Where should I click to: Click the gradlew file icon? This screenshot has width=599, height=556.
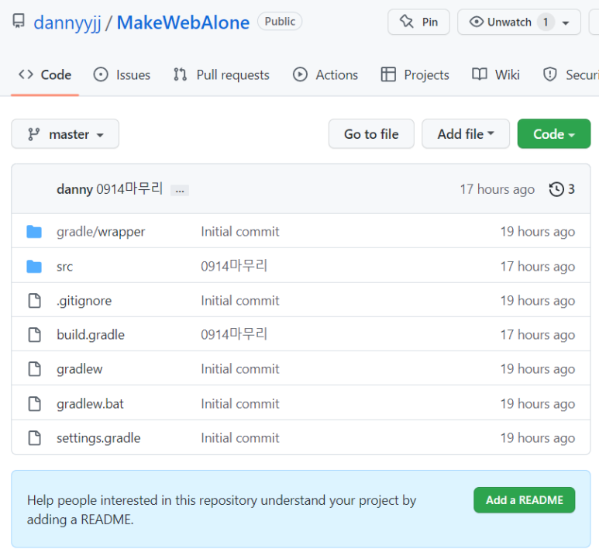click(34, 369)
